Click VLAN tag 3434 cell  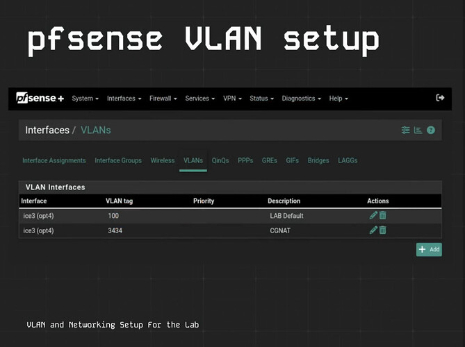[115, 230]
